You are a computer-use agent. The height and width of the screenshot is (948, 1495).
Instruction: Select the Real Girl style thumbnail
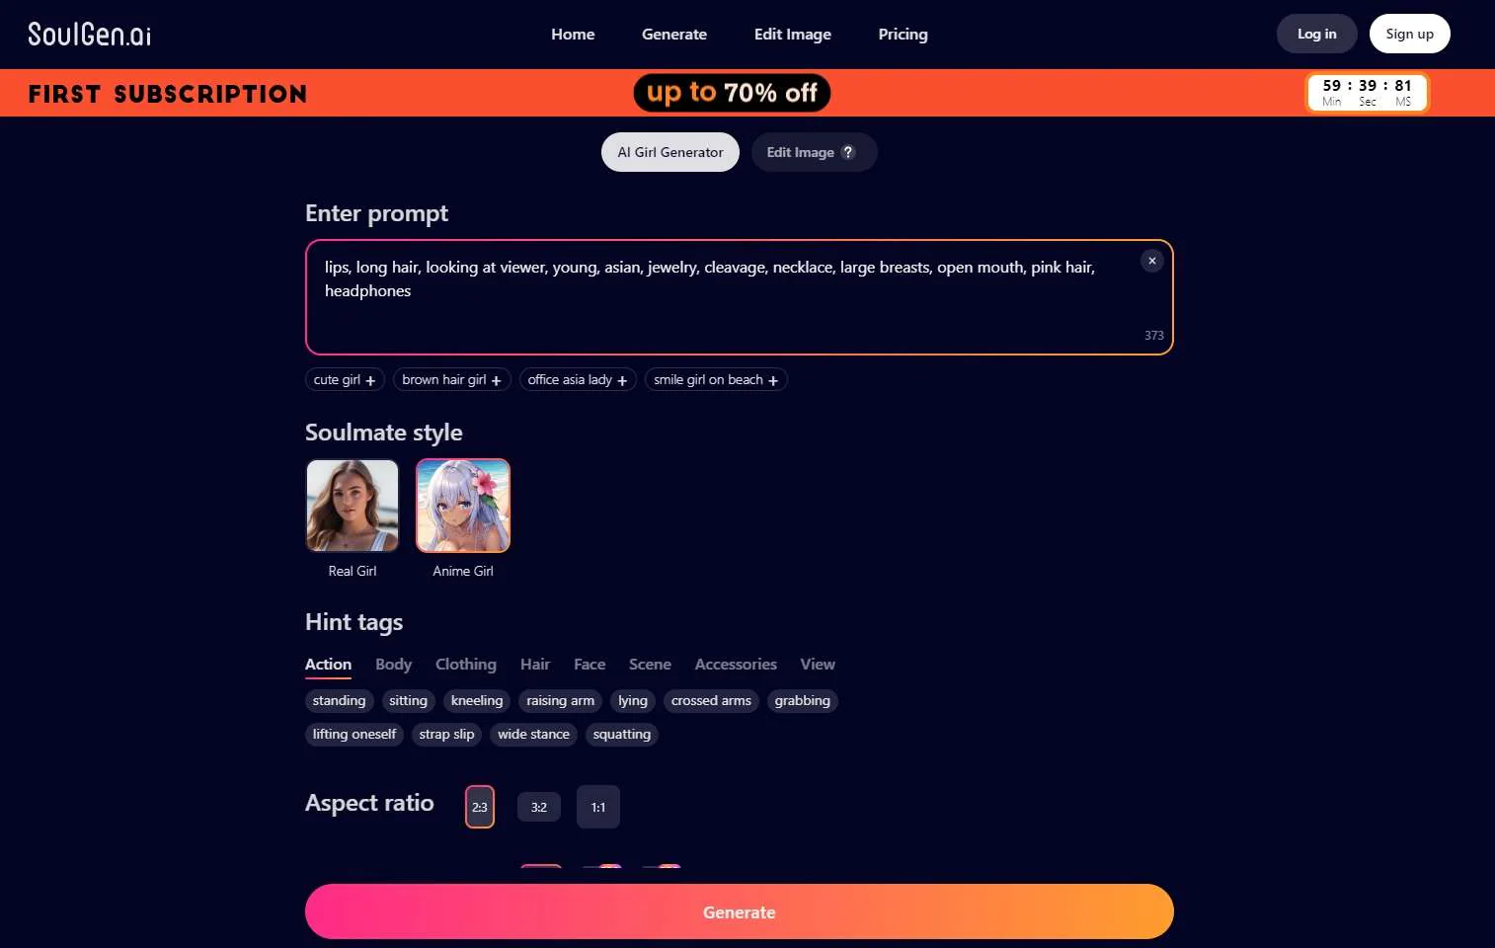353,506
